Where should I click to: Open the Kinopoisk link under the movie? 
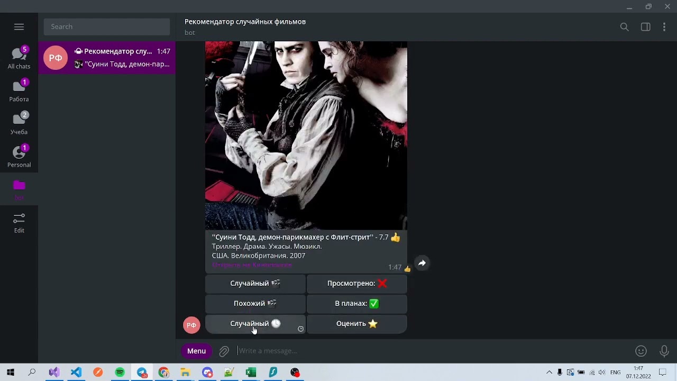(252, 265)
